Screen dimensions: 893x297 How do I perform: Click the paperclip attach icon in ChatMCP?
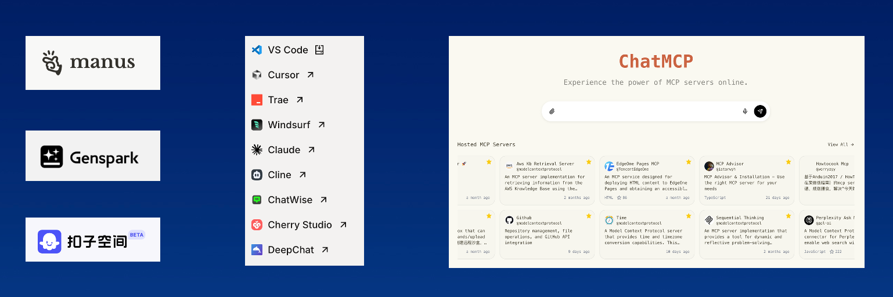pyautogui.click(x=552, y=111)
